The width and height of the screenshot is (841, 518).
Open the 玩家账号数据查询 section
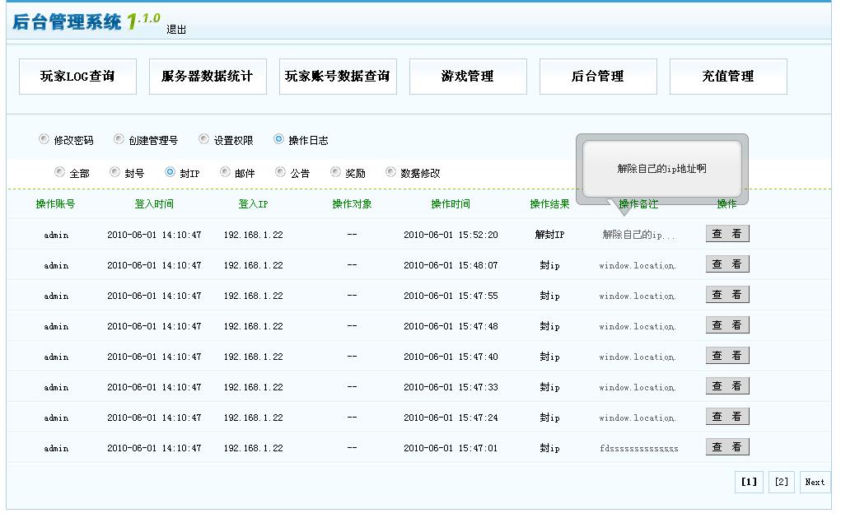[338, 76]
